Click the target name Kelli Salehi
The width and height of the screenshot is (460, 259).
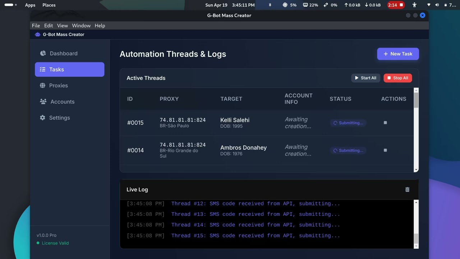point(235,120)
